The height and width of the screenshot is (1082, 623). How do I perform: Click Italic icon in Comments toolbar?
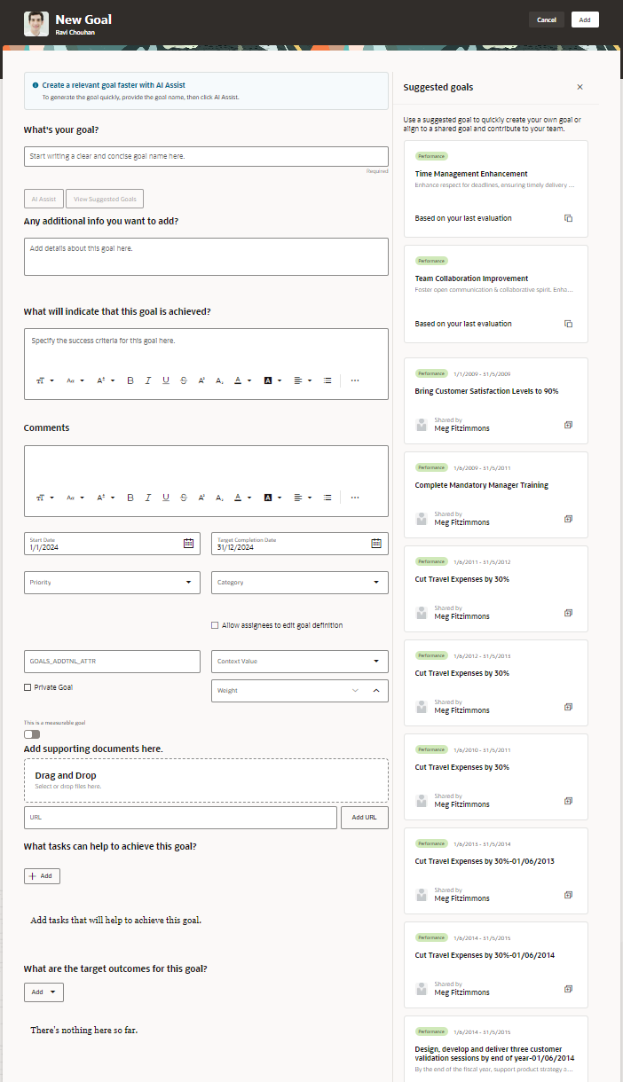148,498
